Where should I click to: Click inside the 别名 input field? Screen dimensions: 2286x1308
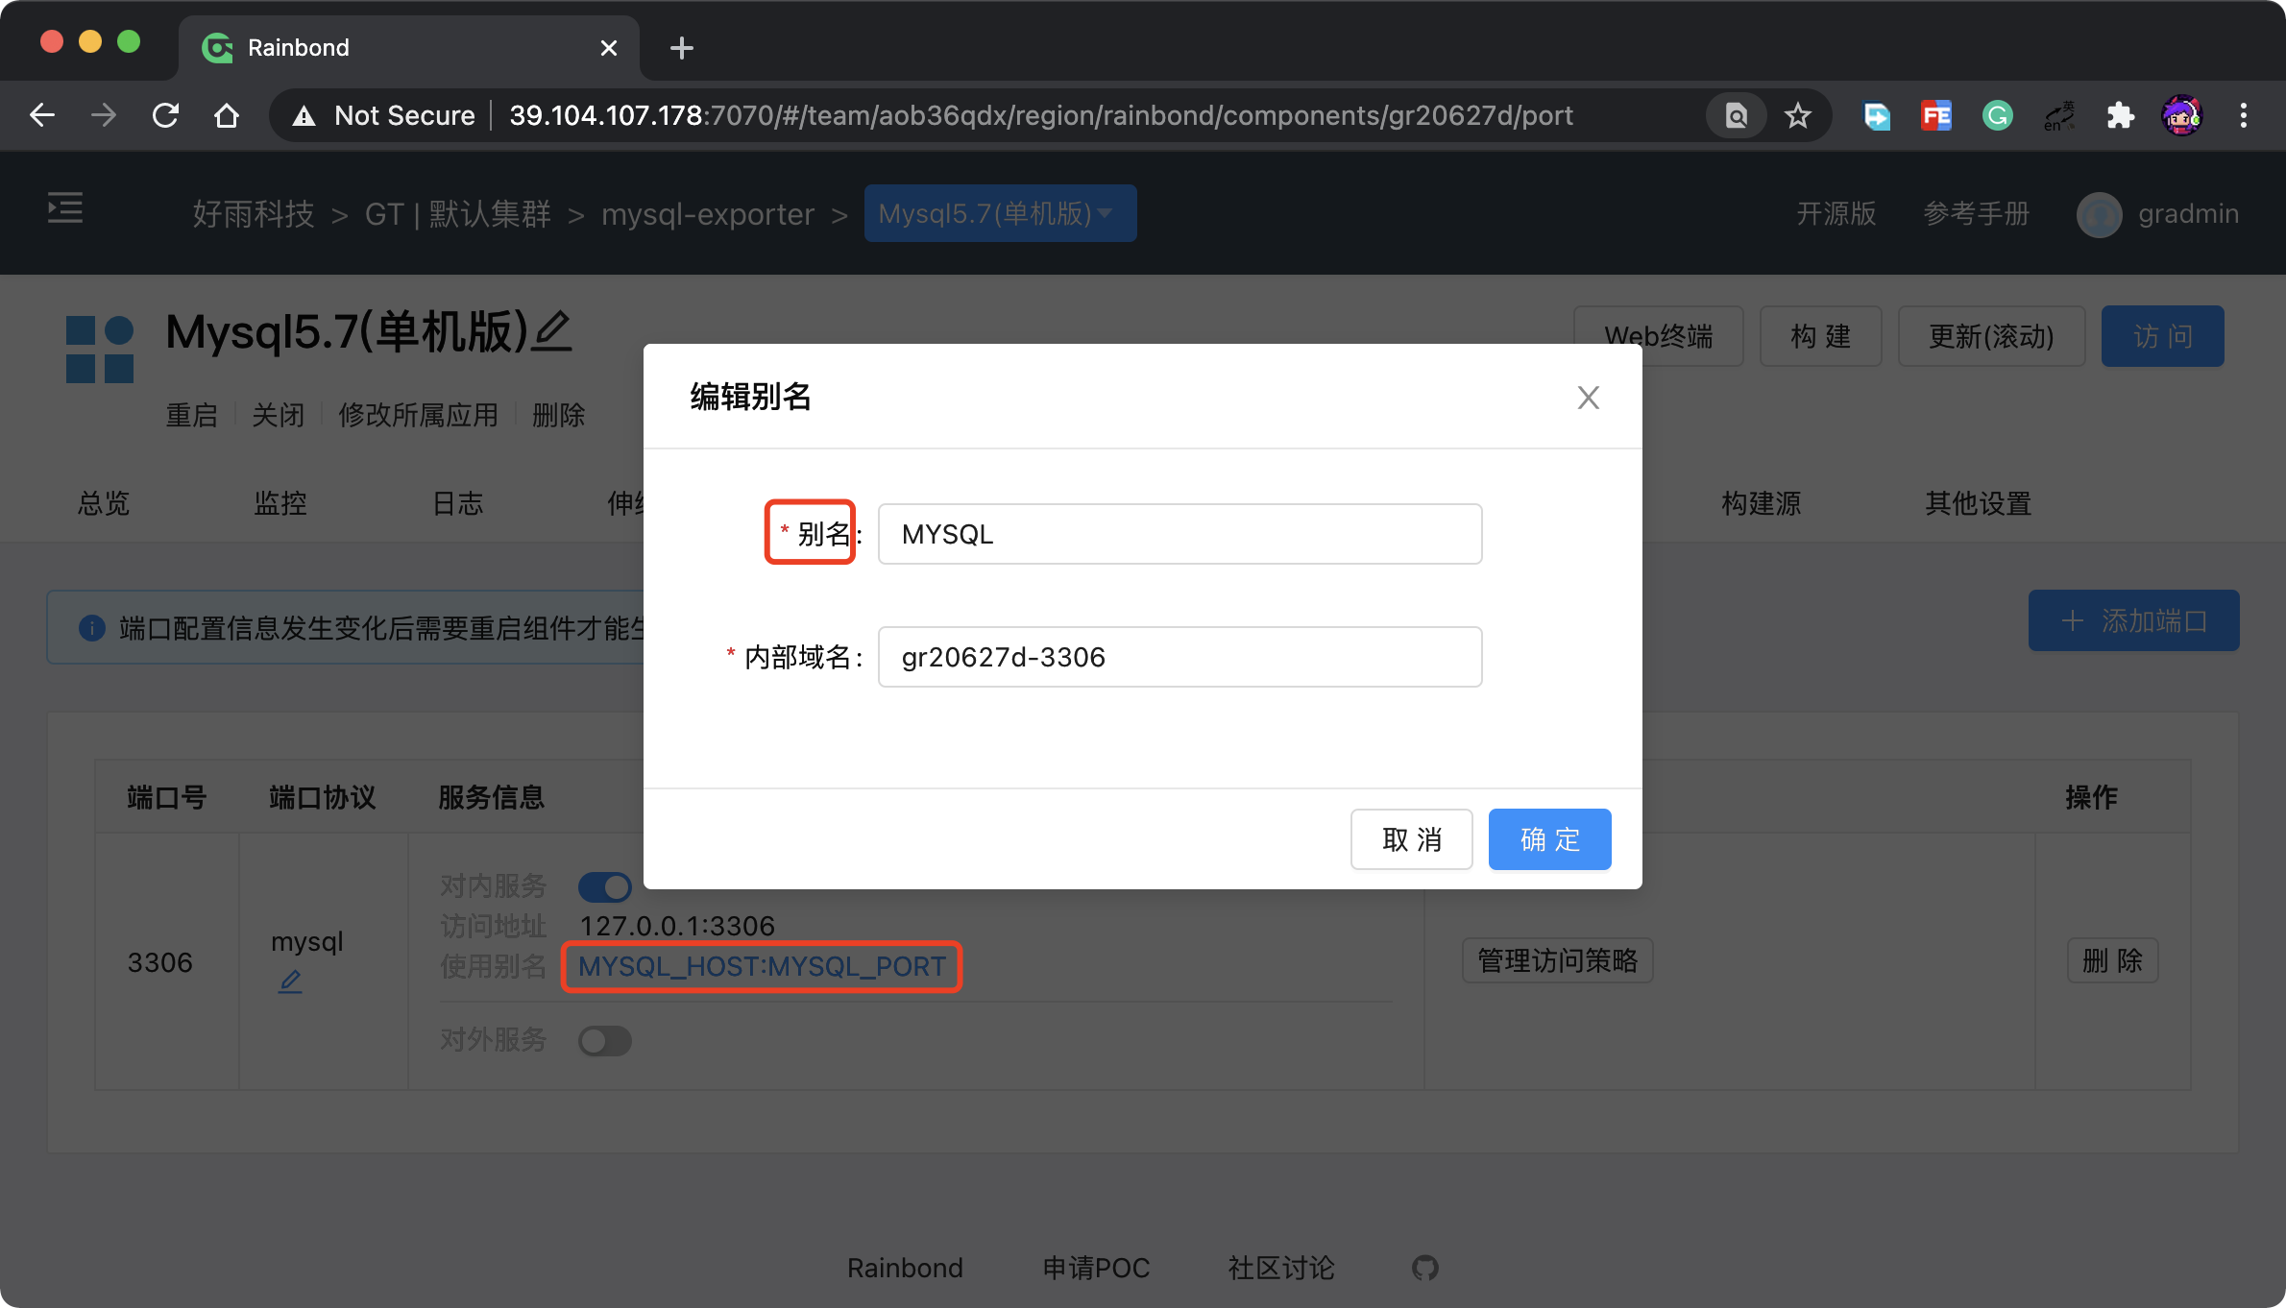pyautogui.click(x=1179, y=534)
